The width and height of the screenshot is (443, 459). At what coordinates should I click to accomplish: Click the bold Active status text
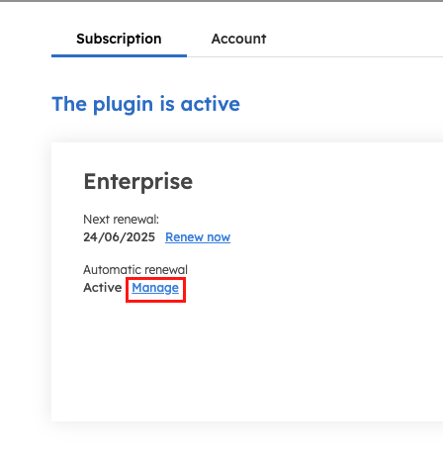tap(103, 288)
